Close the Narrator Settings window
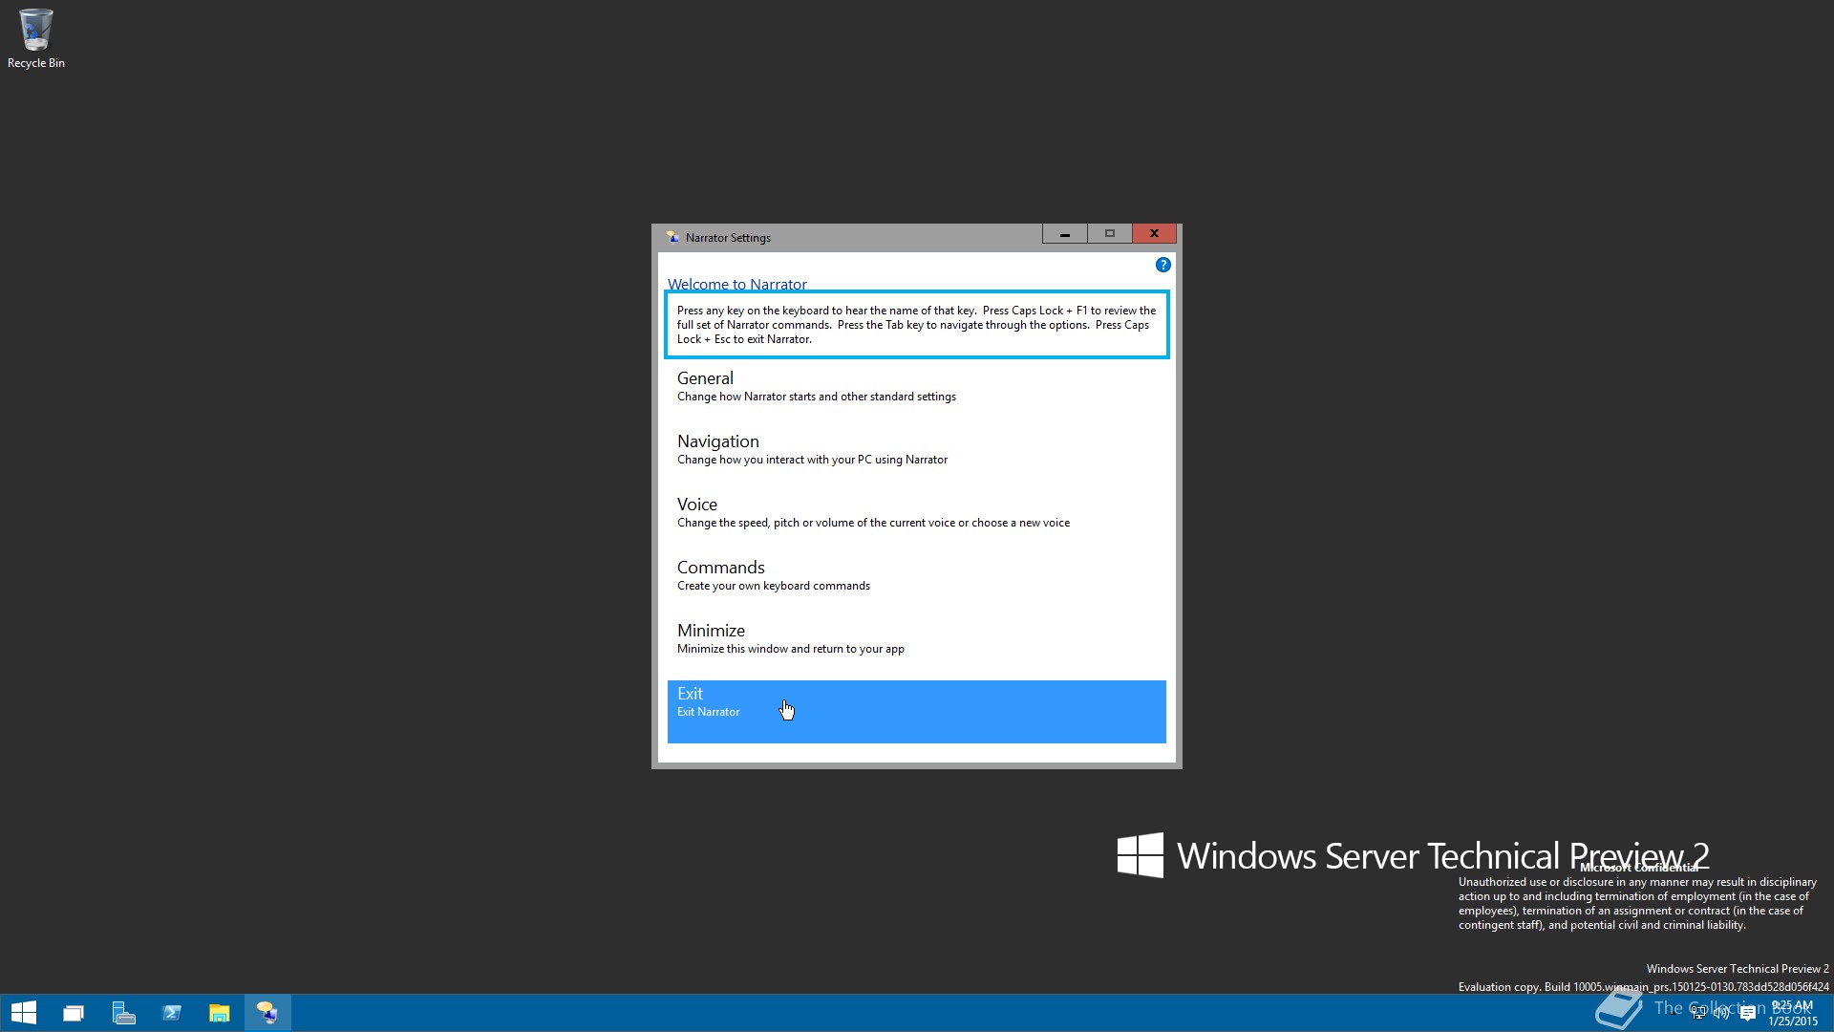Screen dimensions: 1834x1032 [1154, 233]
